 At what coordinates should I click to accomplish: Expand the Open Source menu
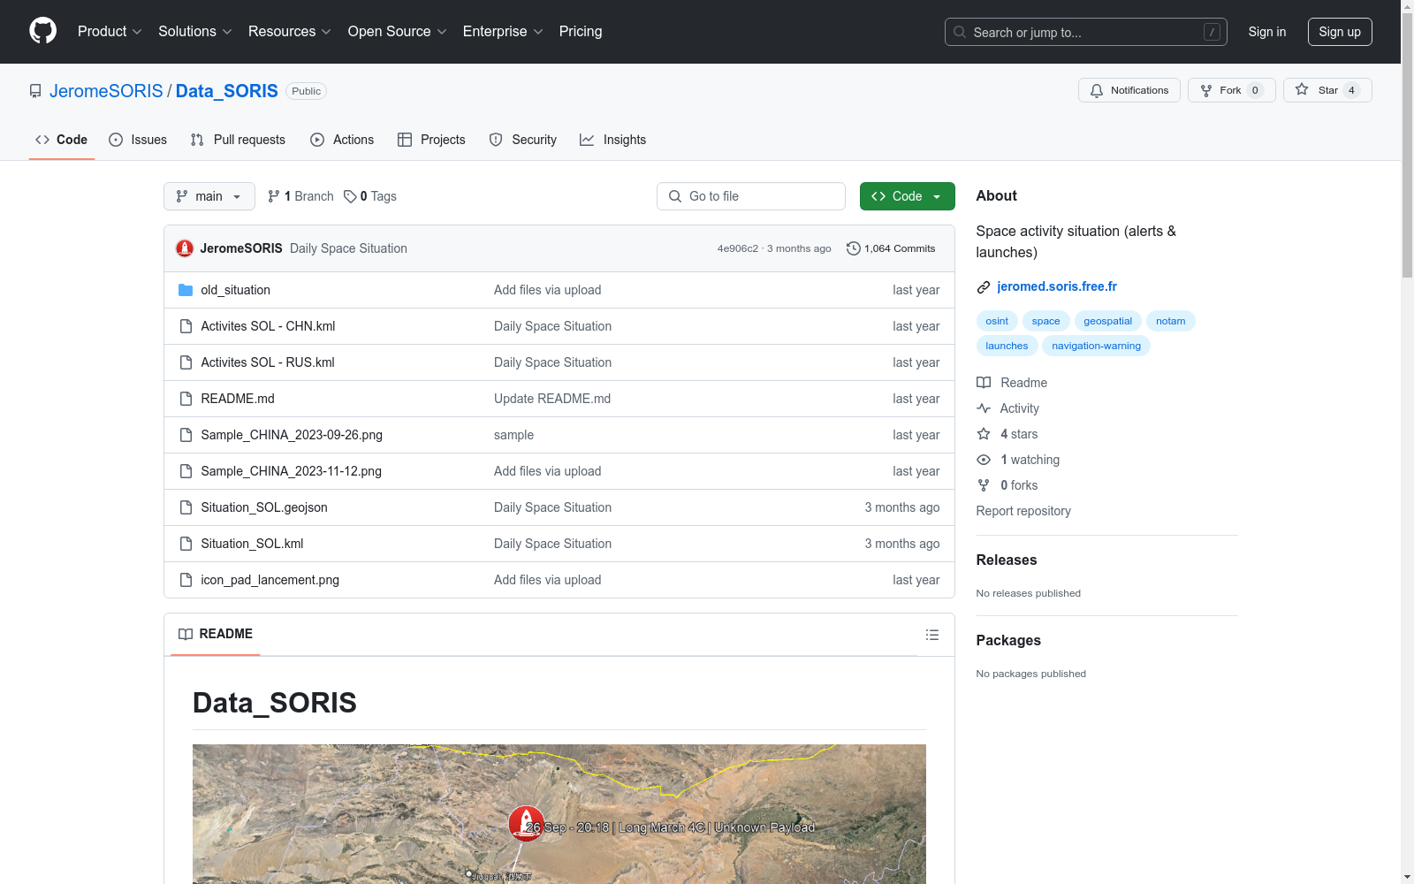coord(398,32)
